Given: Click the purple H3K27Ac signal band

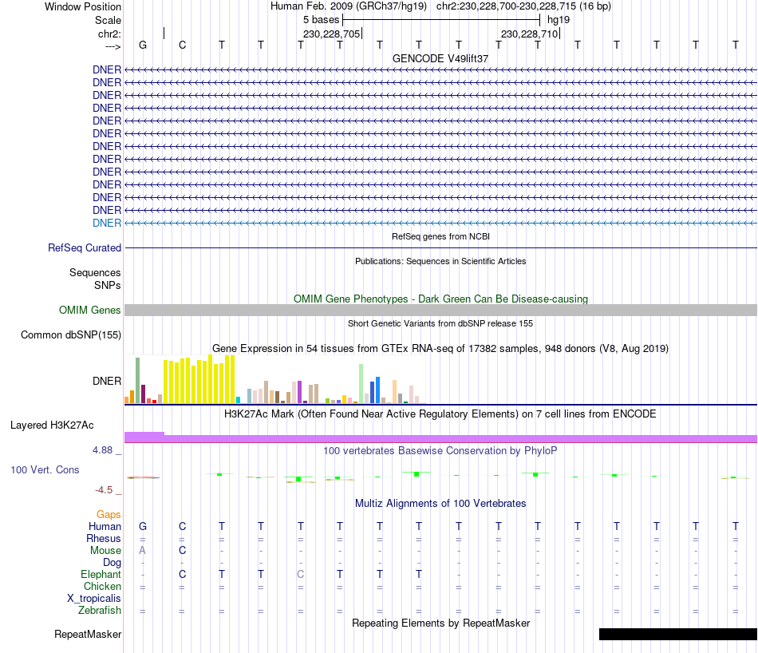Looking at the screenshot, I should click(x=440, y=438).
